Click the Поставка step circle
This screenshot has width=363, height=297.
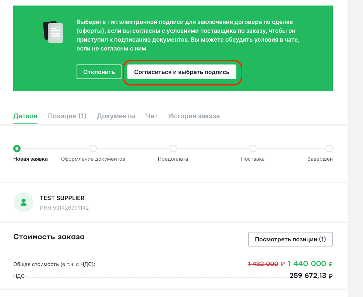(x=253, y=148)
